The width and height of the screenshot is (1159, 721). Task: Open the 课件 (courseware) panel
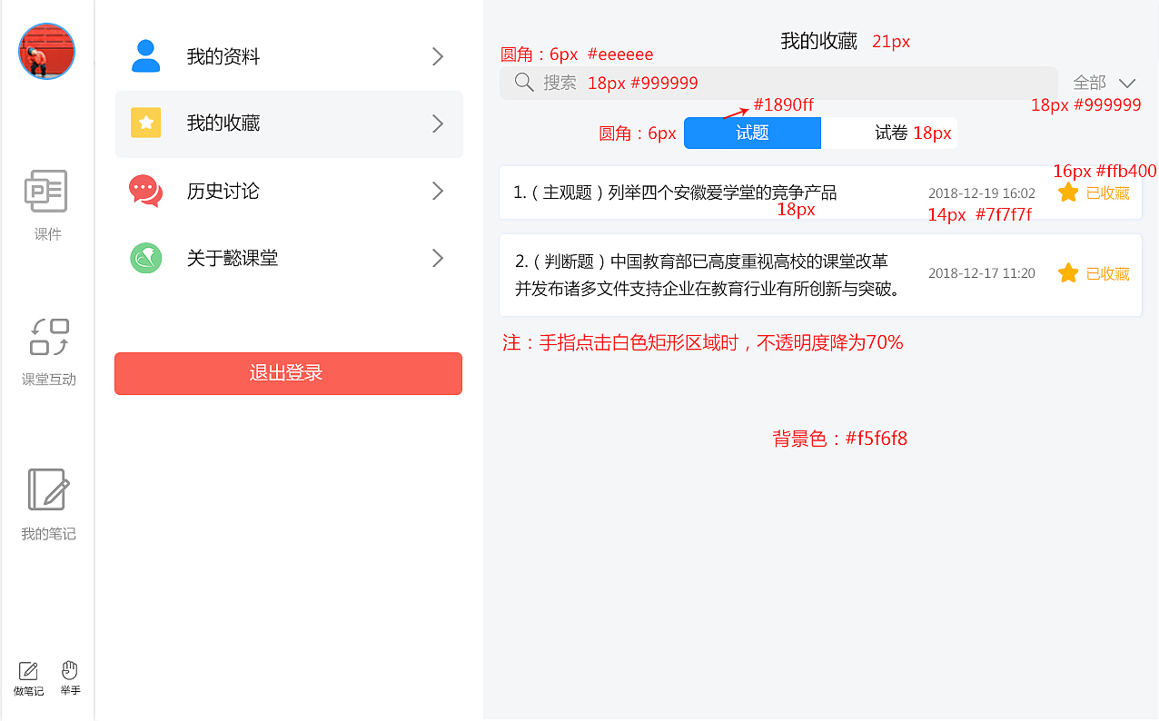pyautogui.click(x=46, y=202)
